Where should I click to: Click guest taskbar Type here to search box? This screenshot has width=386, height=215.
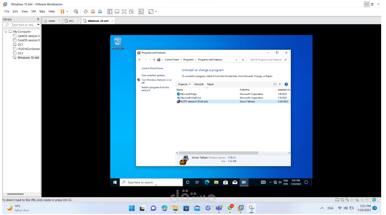pos(151,183)
